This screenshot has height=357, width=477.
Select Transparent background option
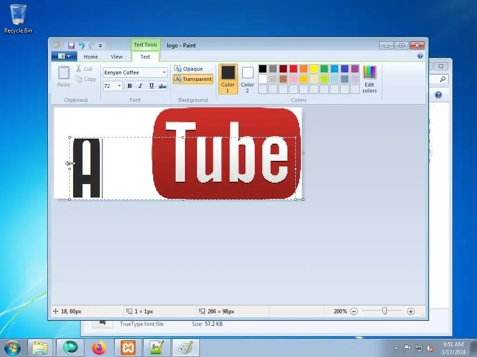[193, 79]
